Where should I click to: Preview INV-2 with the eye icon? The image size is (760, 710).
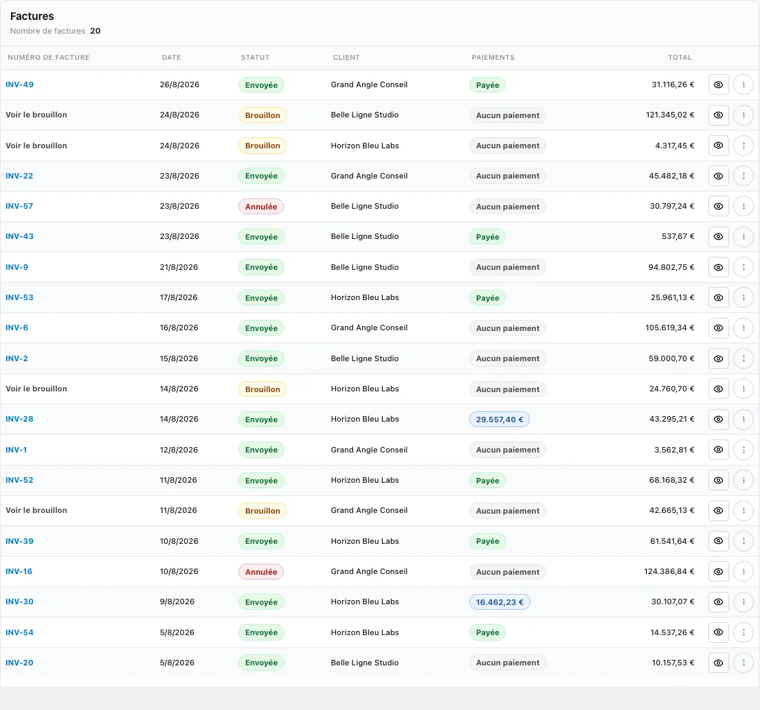718,358
